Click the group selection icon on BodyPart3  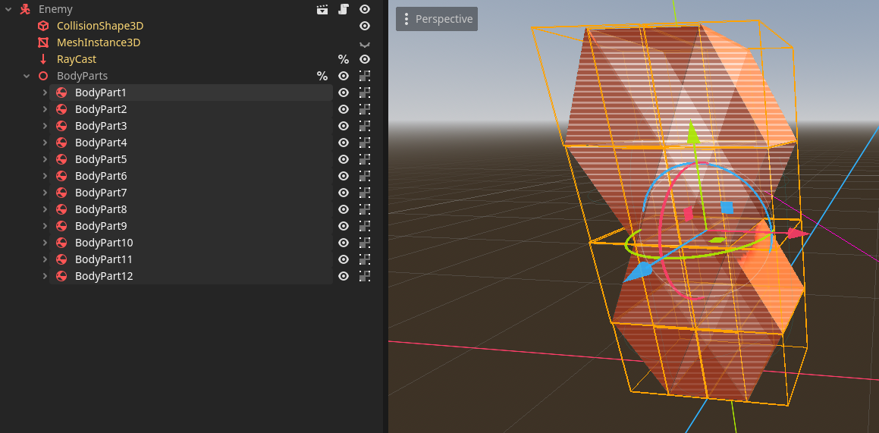pyautogui.click(x=365, y=126)
